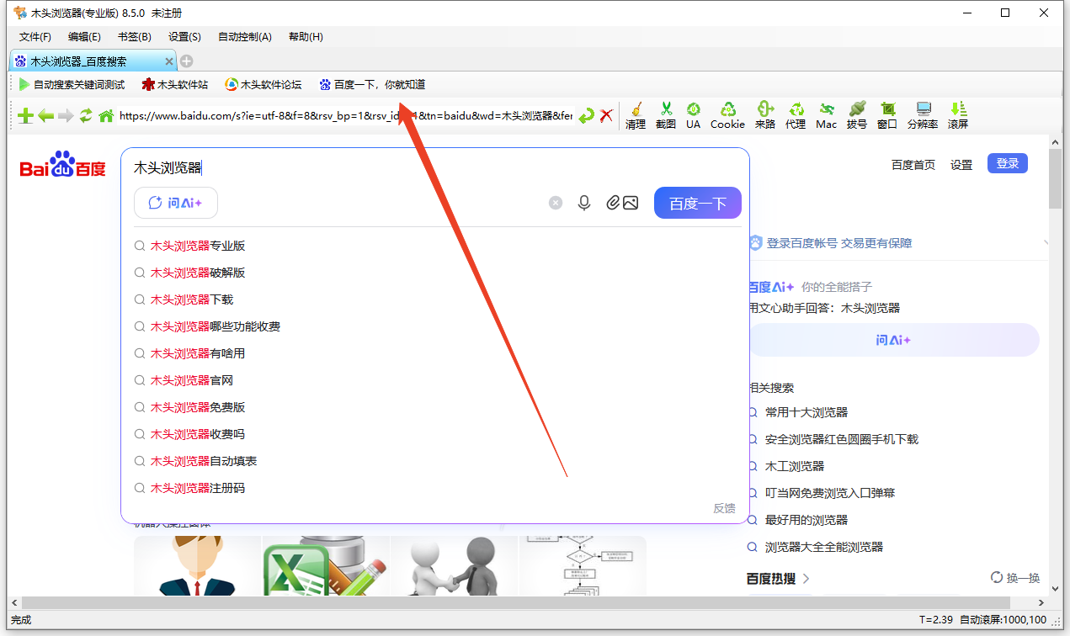This screenshot has width=1070, height=636.
Task: Open the Cookie tool
Action: click(x=727, y=116)
